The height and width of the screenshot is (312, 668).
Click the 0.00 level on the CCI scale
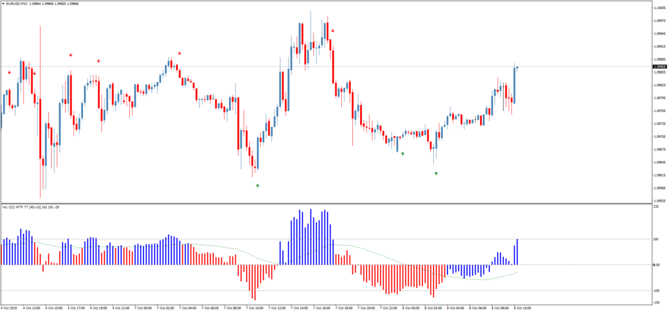(x=656, y=264)
